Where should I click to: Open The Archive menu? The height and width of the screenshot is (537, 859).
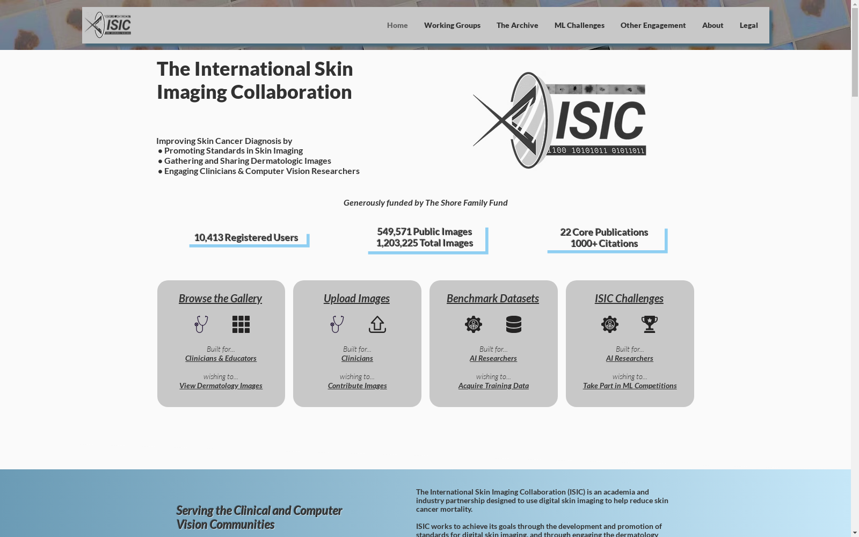[x=517, y=25]
